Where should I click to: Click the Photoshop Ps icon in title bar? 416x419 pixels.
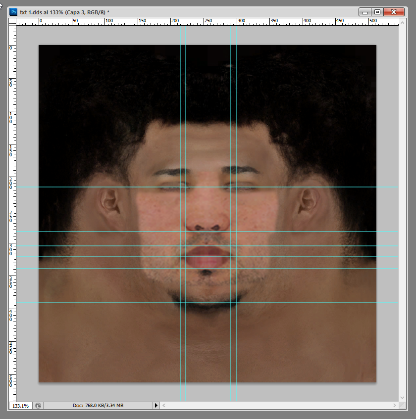pyautogui.click(x=13, y=12)
